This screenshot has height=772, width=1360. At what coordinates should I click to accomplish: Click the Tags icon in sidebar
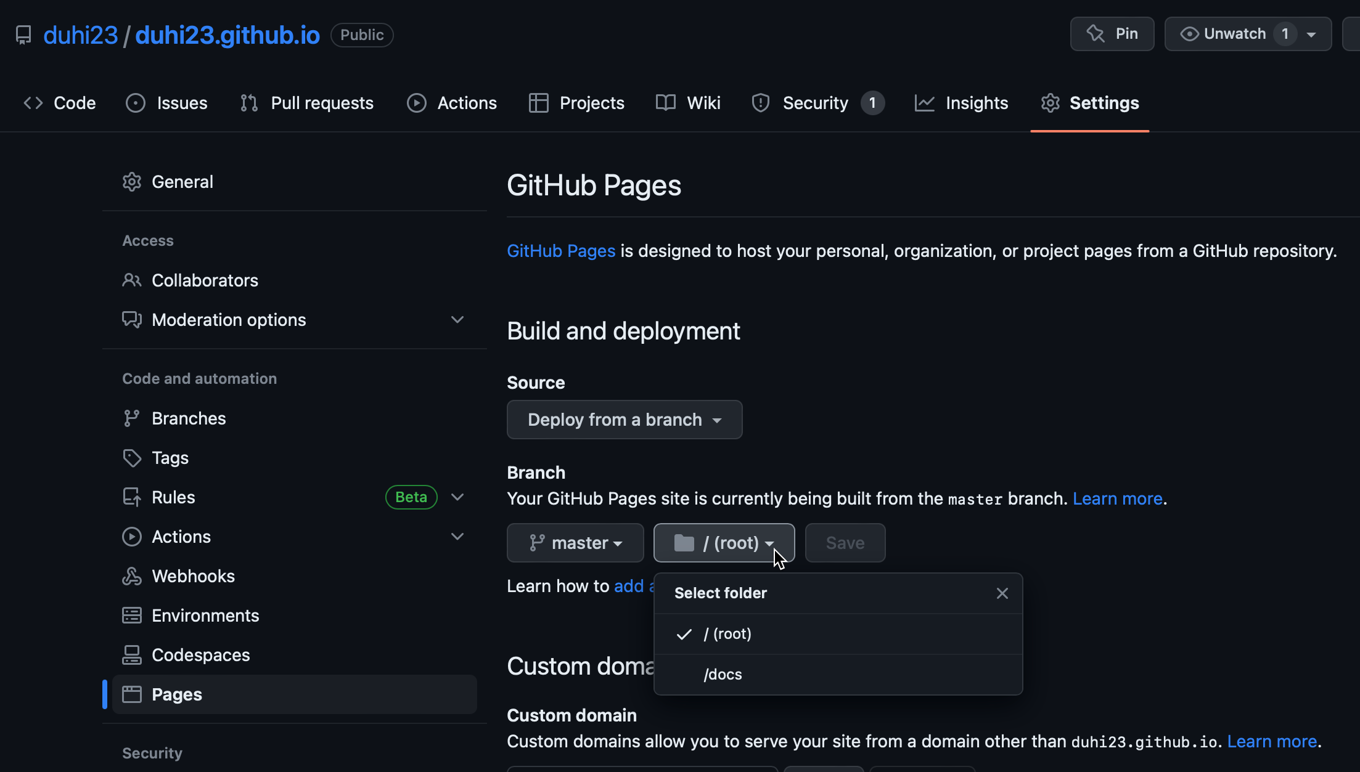[132, 458]
